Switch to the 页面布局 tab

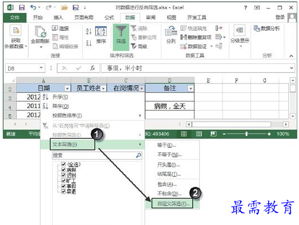(x=84, y=17)
